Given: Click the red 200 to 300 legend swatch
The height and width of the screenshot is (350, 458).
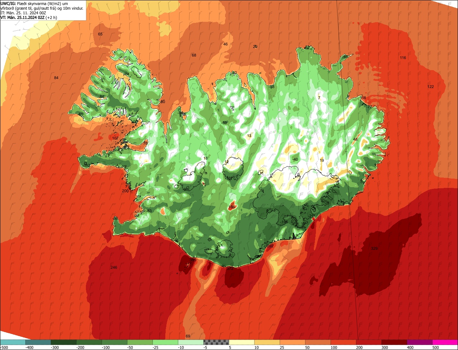Looking at the screenshot, I should tap(368, 342).
